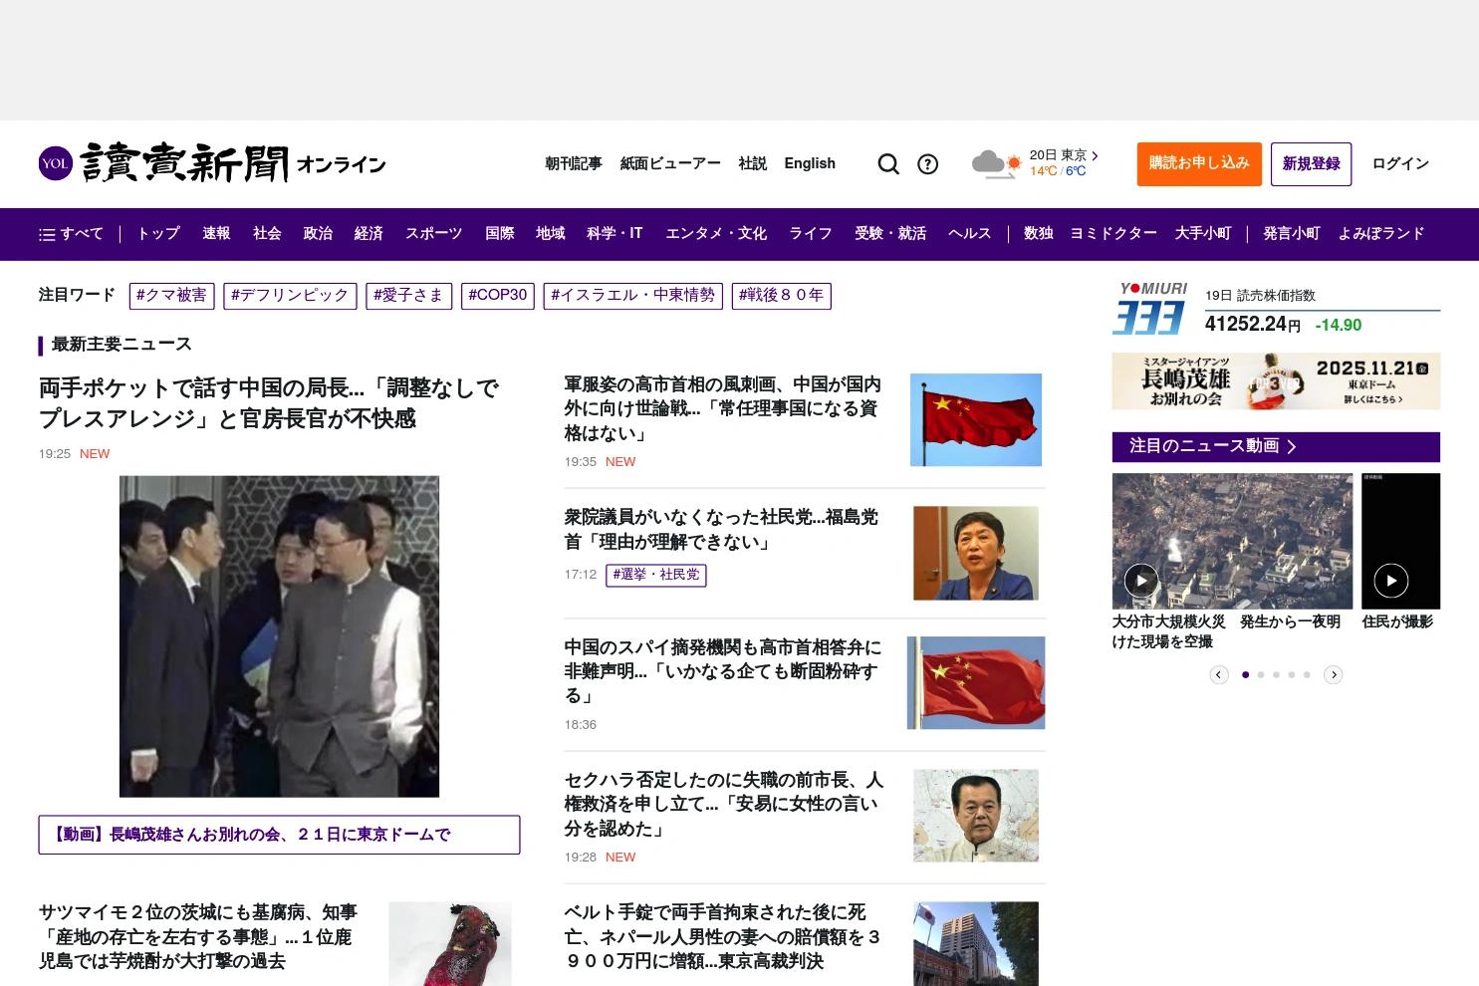This screenshot has height=986, width=1479.
Task: Click the Yomiuri 333 index logo
Action: (x=1151, y=309)
